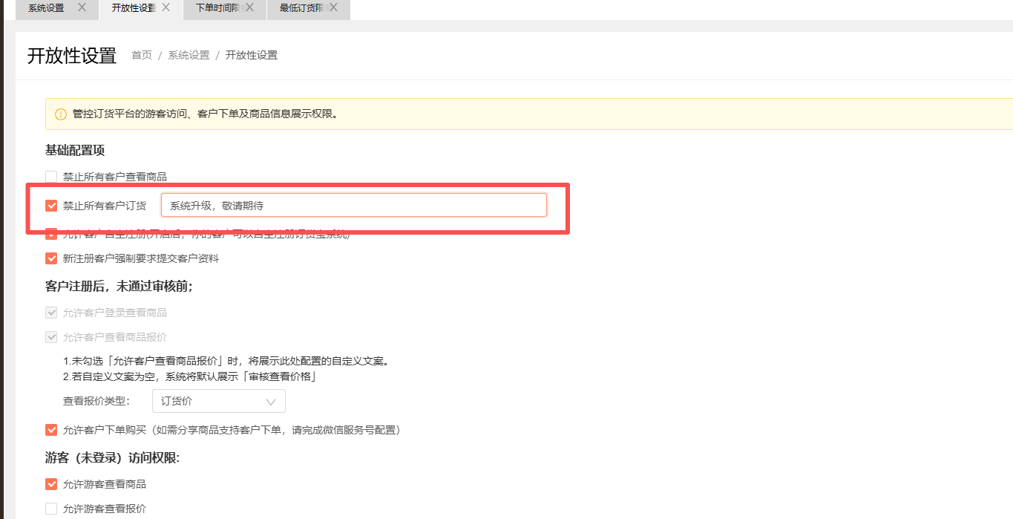Close the 最低订货限制 tab
This screenshot has width=1013, height=519.
[333, 7]
